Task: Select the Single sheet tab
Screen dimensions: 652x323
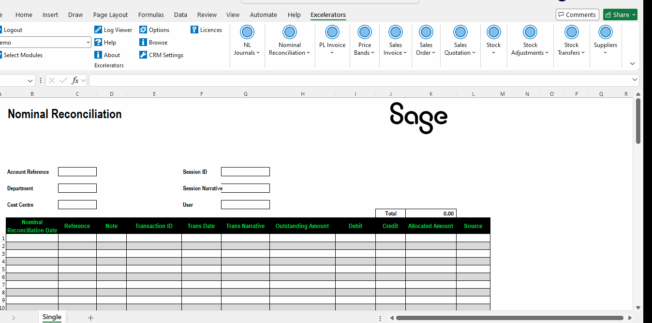Action: [52, 317]
